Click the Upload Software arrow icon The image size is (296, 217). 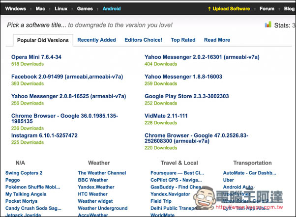(209, 9)
